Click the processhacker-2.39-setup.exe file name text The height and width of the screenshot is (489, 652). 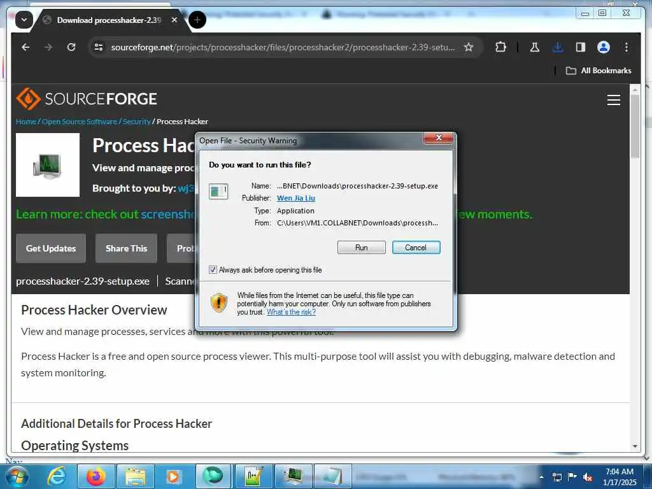pyautogui.click(x=82, y=281)
